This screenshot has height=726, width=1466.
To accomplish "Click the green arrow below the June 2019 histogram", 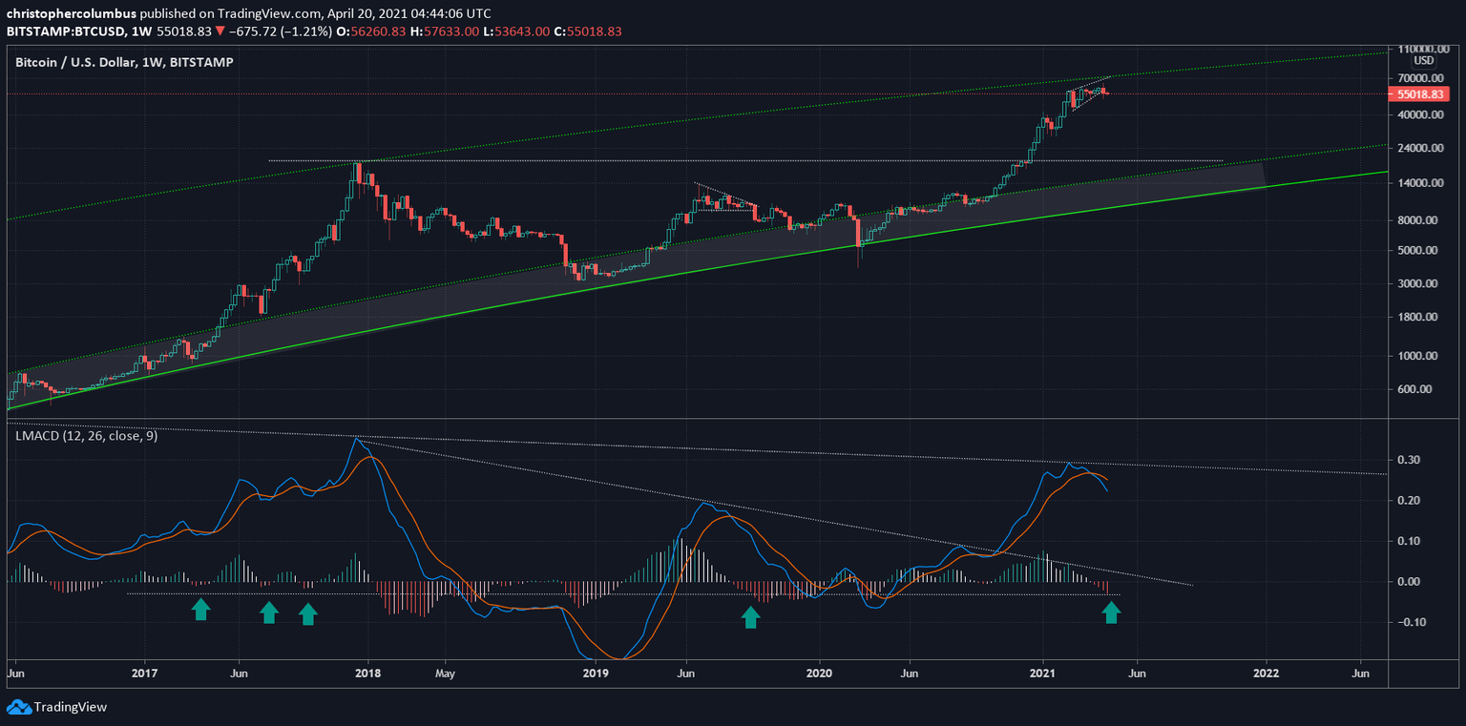I will [751, 617].
